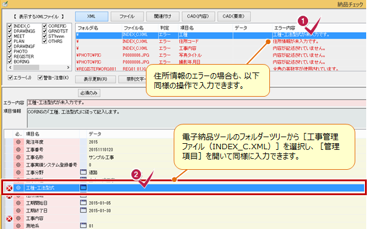The height and width of the screenshot is (229, 368).
Task: Click the required mark icon for 工事内容
Action: pyautogui.click(x=18, y=218)
